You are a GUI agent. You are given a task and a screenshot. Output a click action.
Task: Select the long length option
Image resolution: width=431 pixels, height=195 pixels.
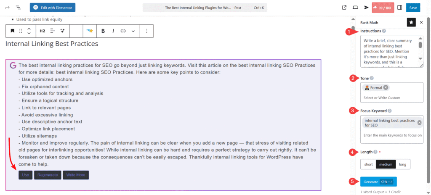point(402,164)
